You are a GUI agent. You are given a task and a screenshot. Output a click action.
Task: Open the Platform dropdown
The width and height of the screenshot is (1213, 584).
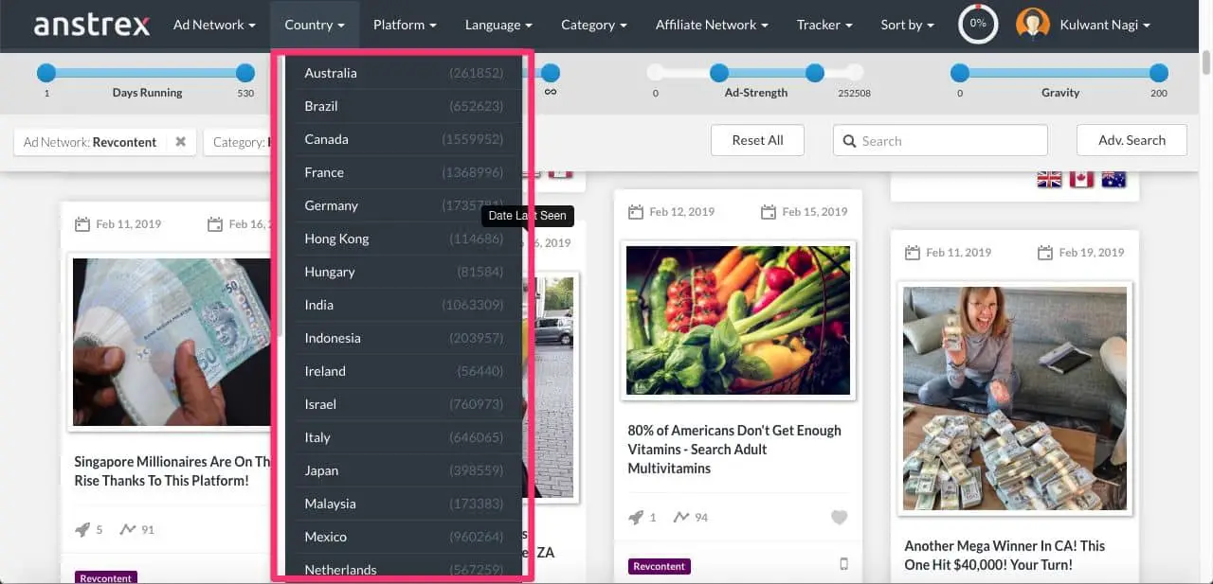pos(405,25)
